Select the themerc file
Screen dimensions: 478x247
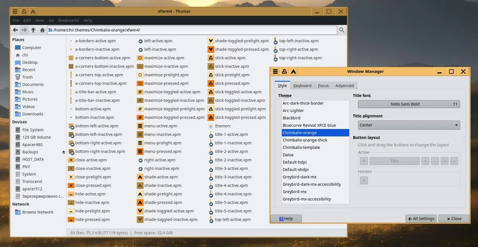coord(219,126)
